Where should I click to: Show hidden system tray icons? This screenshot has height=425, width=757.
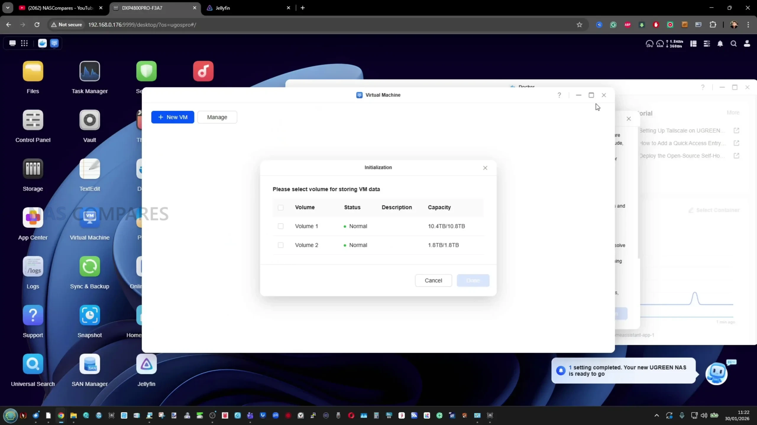click(656, 416)
